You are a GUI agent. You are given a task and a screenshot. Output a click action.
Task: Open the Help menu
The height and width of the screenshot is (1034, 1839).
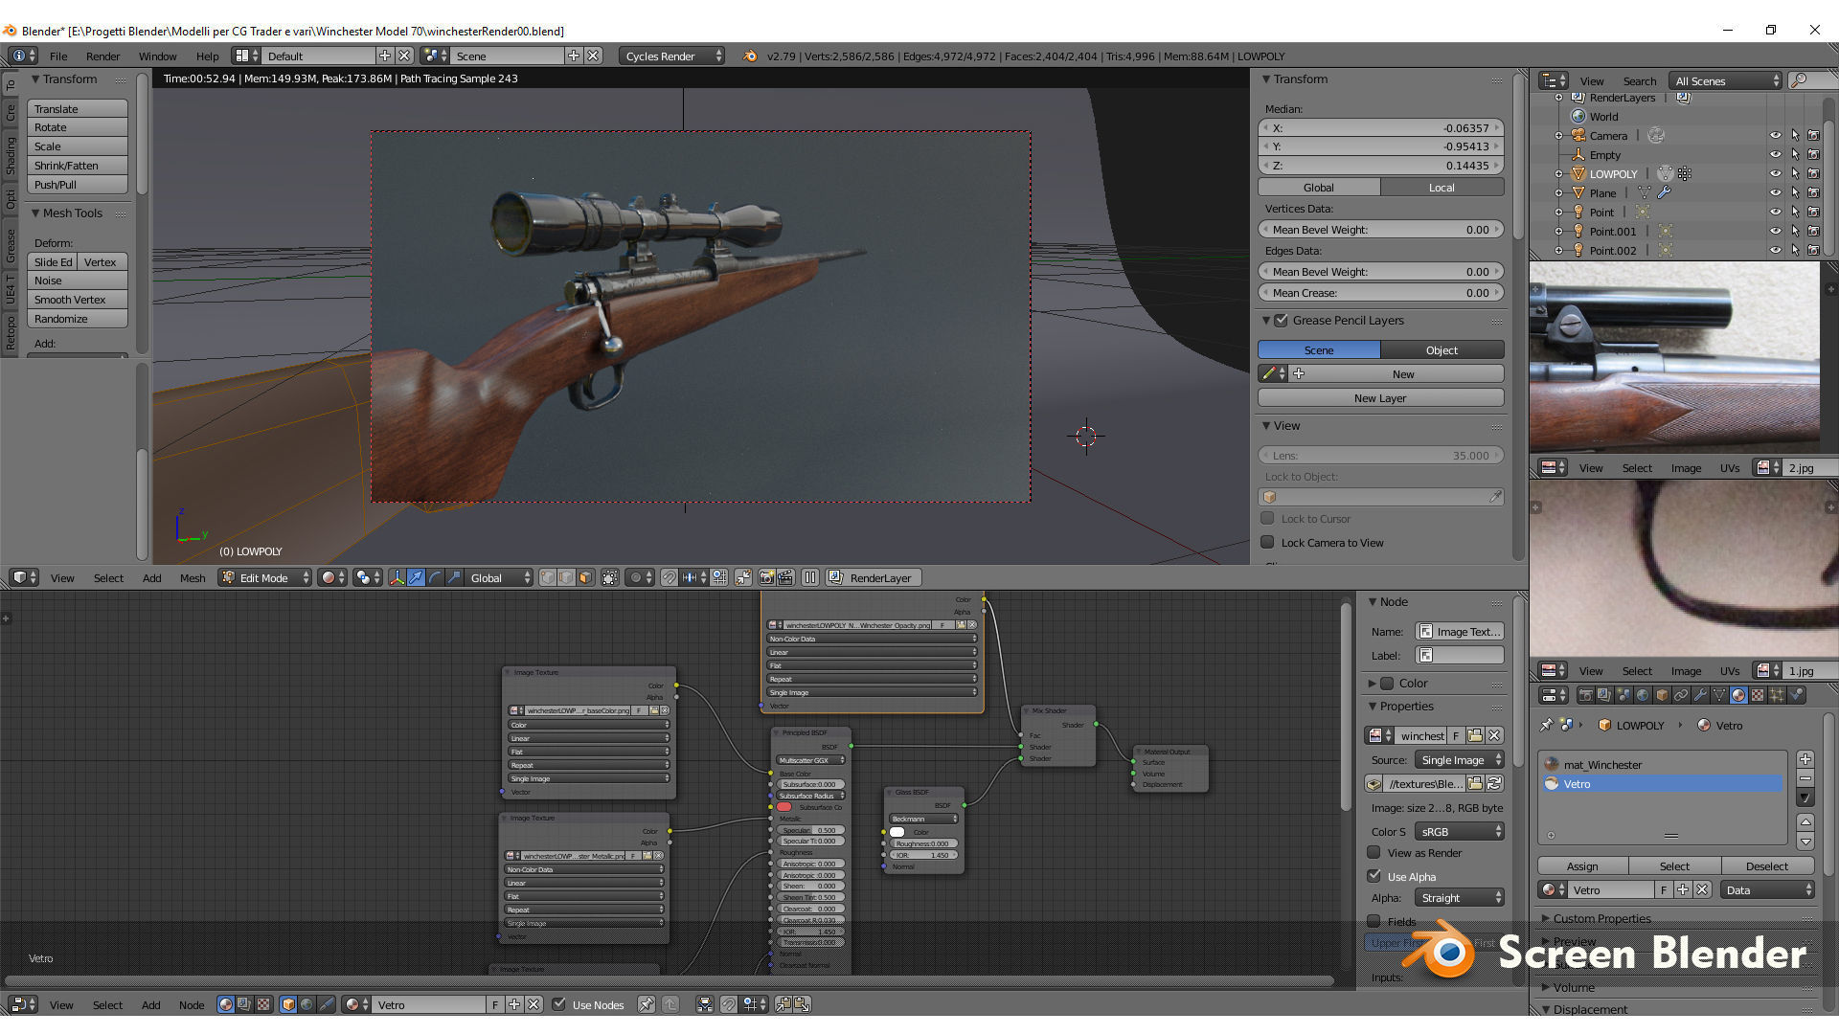pyautogui.click(x=207, y=56)
